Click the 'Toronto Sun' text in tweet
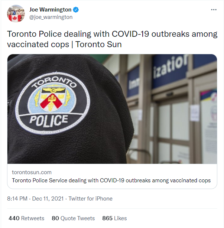This screenshot has height=228, width=224. pyautogui.click(x=98, y=44)
